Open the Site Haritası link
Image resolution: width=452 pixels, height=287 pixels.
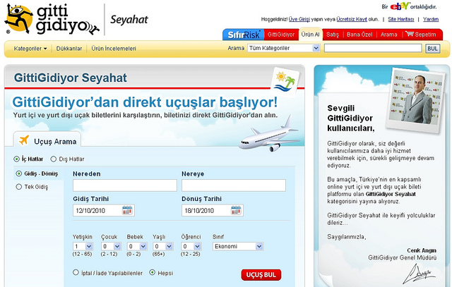point(400,19)
